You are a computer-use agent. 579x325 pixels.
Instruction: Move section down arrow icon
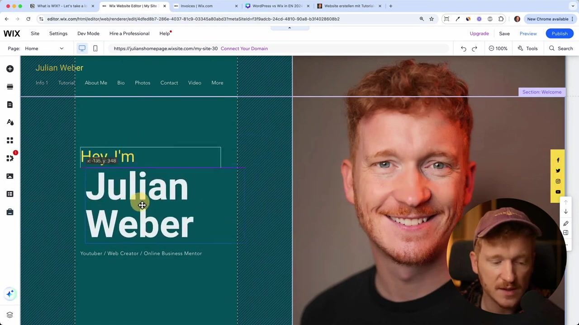565,212
